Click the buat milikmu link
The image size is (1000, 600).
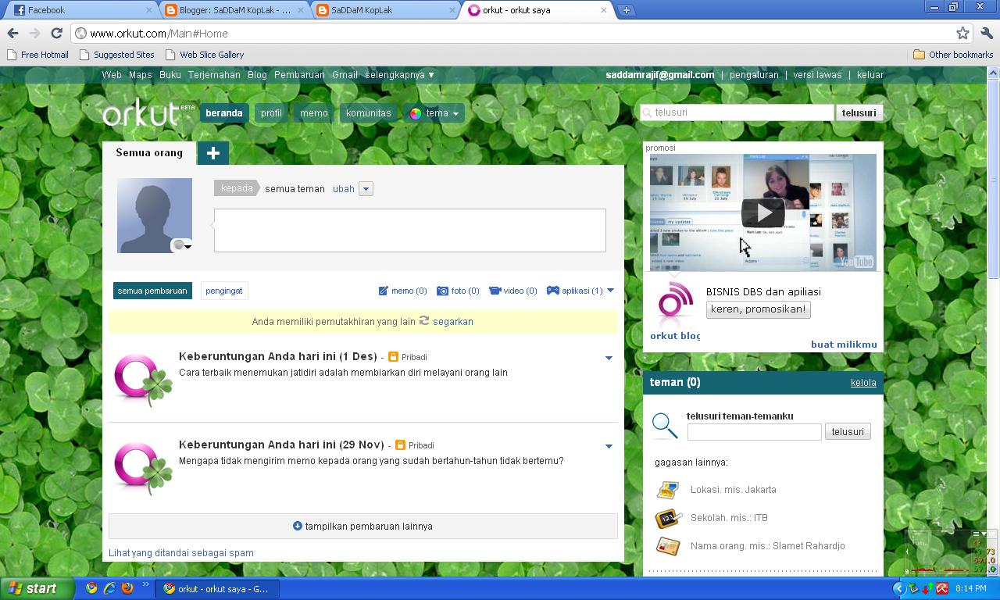pos(844,345)
